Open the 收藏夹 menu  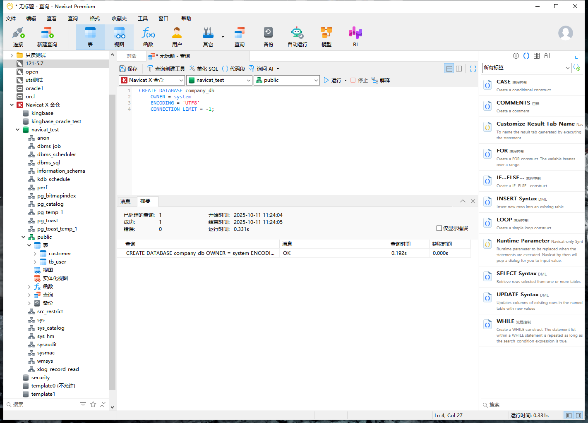pos(119,19)
